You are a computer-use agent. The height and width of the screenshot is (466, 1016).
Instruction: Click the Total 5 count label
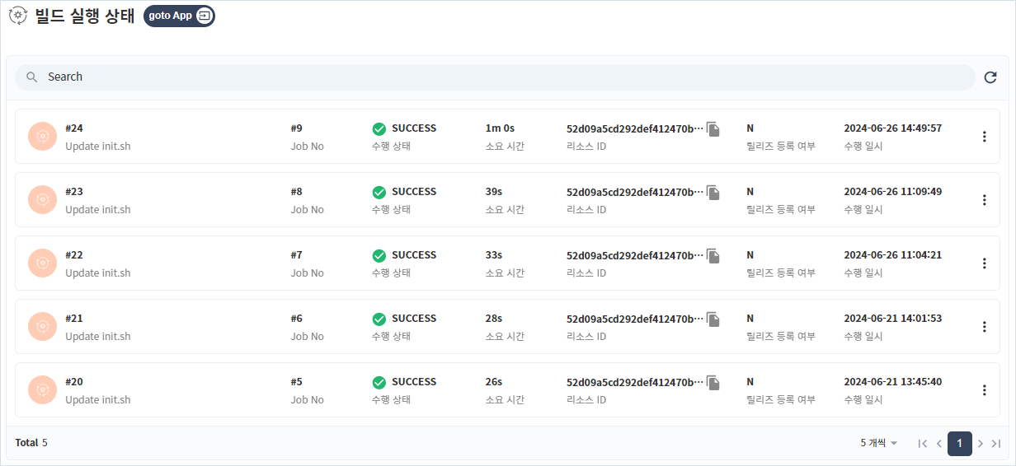coord(31,443)
